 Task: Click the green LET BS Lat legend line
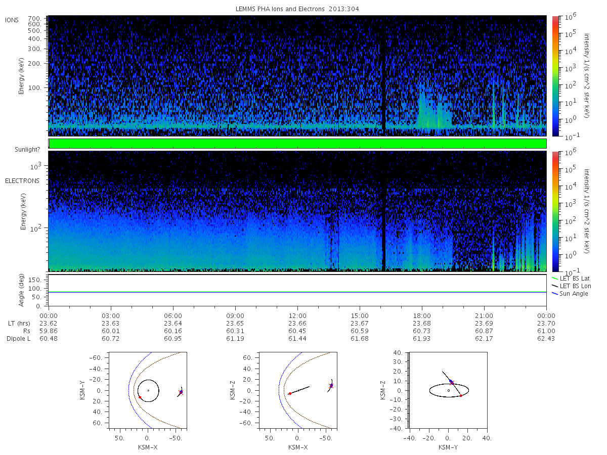click(555, 279)
